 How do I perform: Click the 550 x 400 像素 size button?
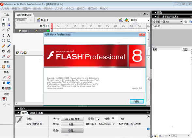(72, 119)
